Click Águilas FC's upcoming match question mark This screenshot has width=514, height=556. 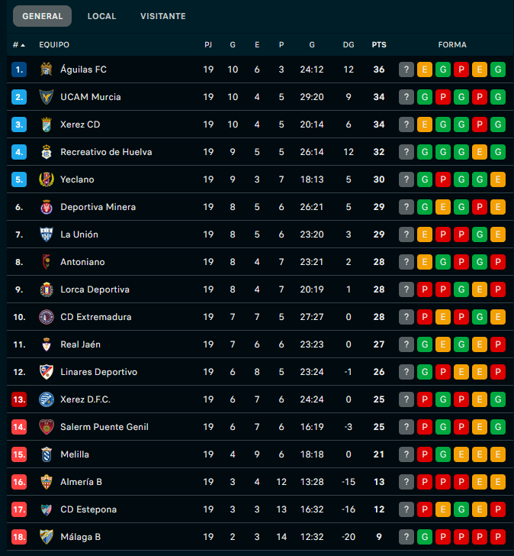(x=406, y=69)
